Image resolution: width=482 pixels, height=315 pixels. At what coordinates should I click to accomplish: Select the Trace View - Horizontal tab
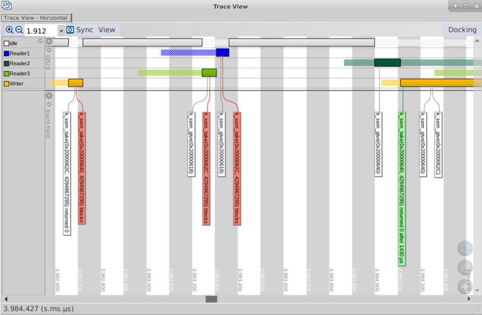pyautogui.click(x=36, y=18)
